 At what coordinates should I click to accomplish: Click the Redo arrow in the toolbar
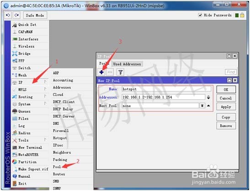pyautogui.click(x=16, y=15)
